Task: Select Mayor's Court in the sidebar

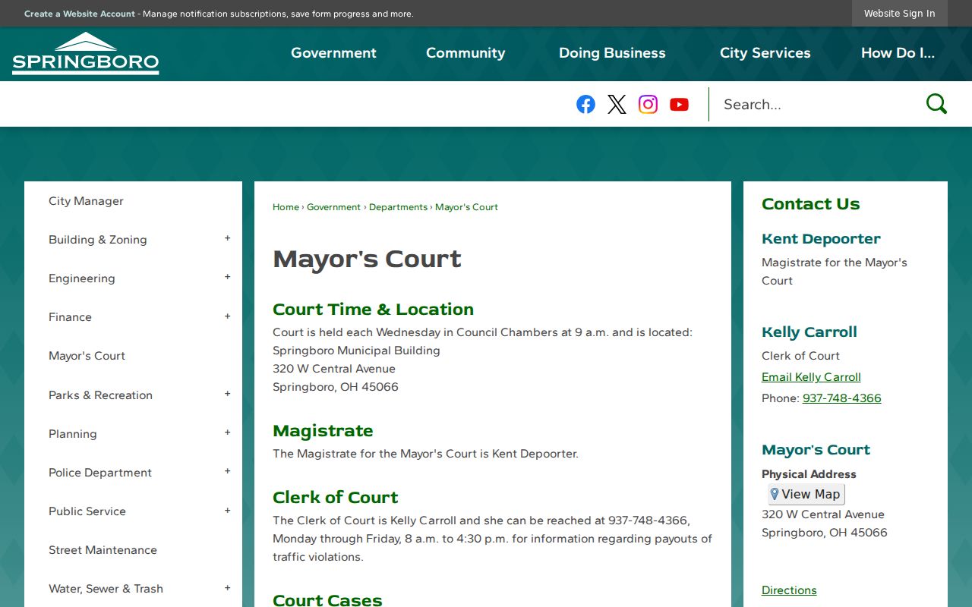Action: coord(87,356)
